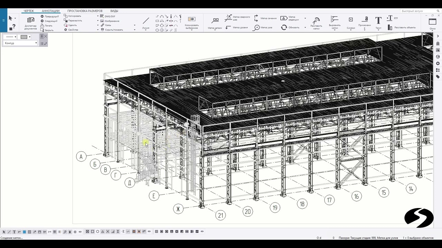Click Клонировать выбранное clone selected
This screenshot has height=248, width=442.
[192, 23]
